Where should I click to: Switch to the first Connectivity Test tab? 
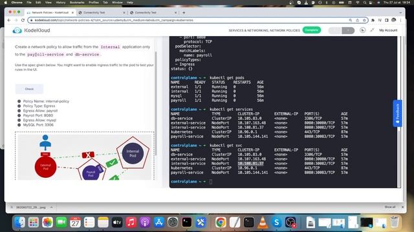click(x=102, y=12)
